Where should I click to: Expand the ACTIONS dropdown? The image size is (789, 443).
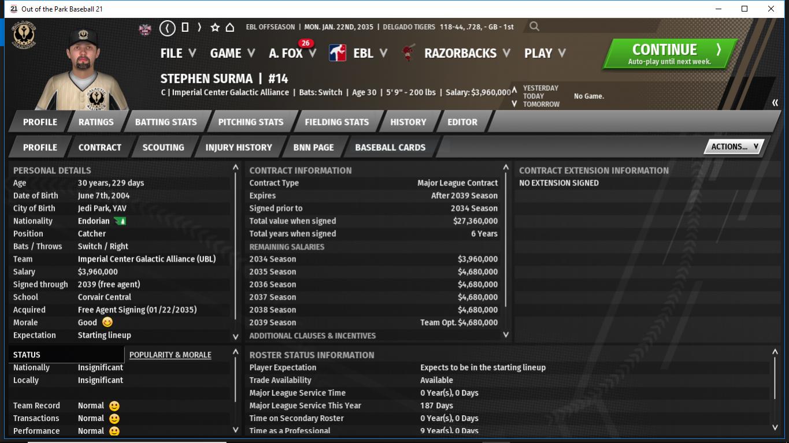(x=734, y=147)
